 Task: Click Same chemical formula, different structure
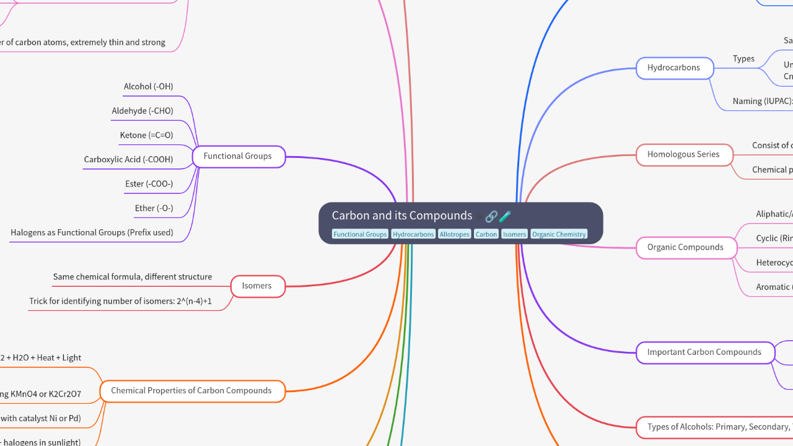coord(133,277)
